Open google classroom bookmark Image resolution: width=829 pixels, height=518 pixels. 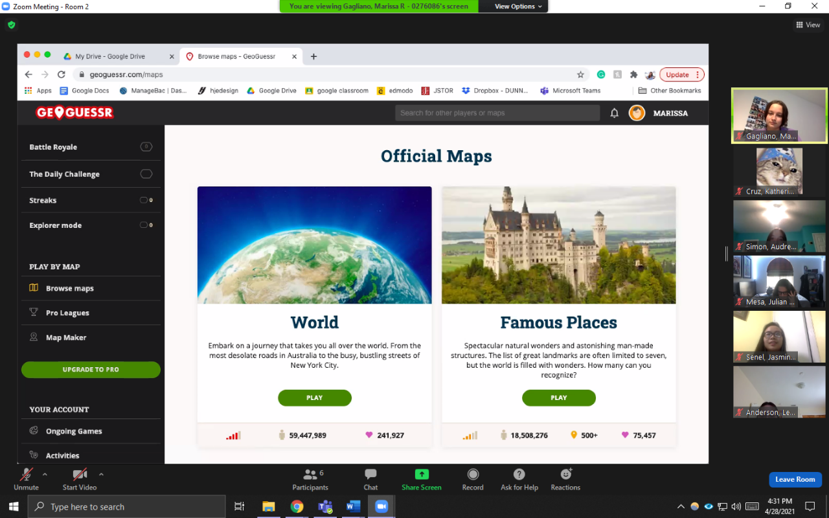[x=337, y=91]
